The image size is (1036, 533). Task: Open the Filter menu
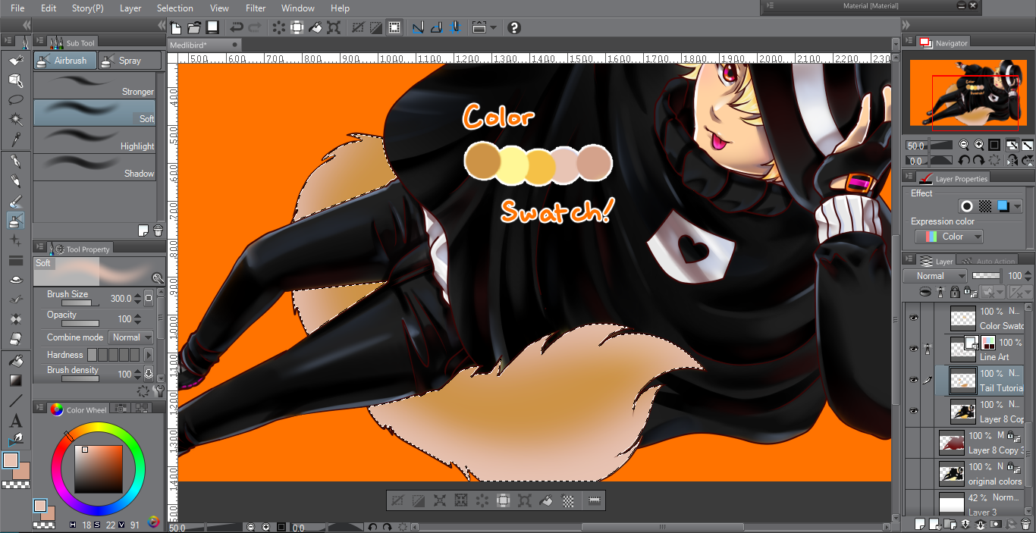(x=256, y=8)
